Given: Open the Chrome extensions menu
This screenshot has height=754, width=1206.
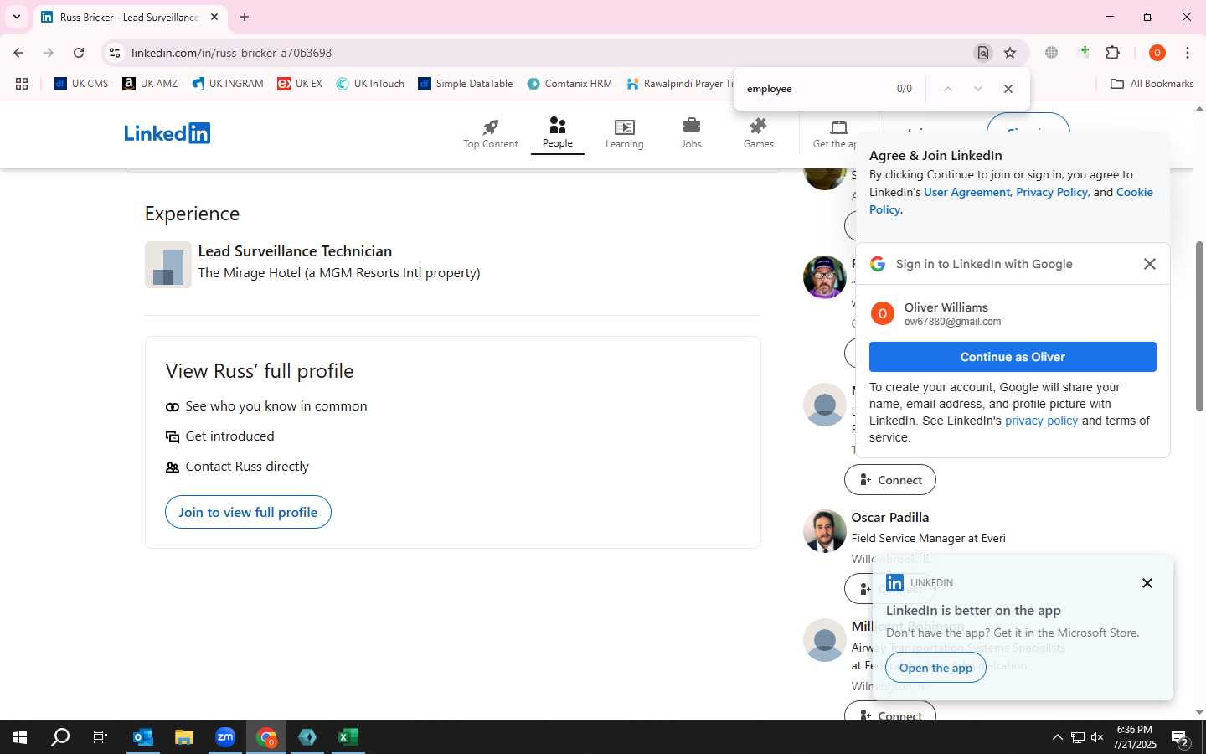Looking at the screenshot, I should (1113, 53).
